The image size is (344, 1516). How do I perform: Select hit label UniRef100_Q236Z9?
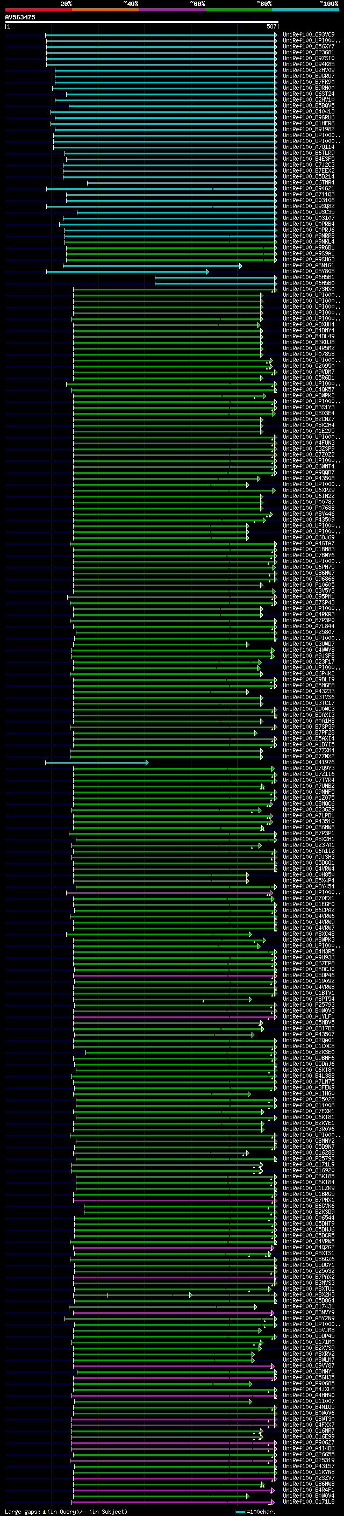click(x=309, y=810)
